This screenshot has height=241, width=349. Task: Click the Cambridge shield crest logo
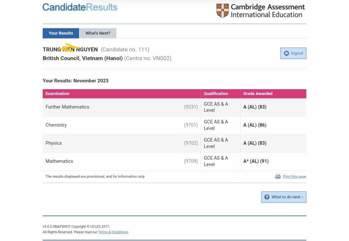click(x=223, y=10)
